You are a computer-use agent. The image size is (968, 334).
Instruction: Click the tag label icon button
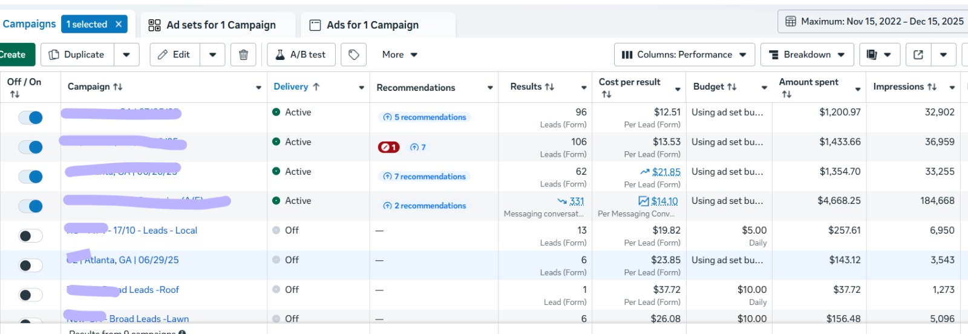coord(354,54)
